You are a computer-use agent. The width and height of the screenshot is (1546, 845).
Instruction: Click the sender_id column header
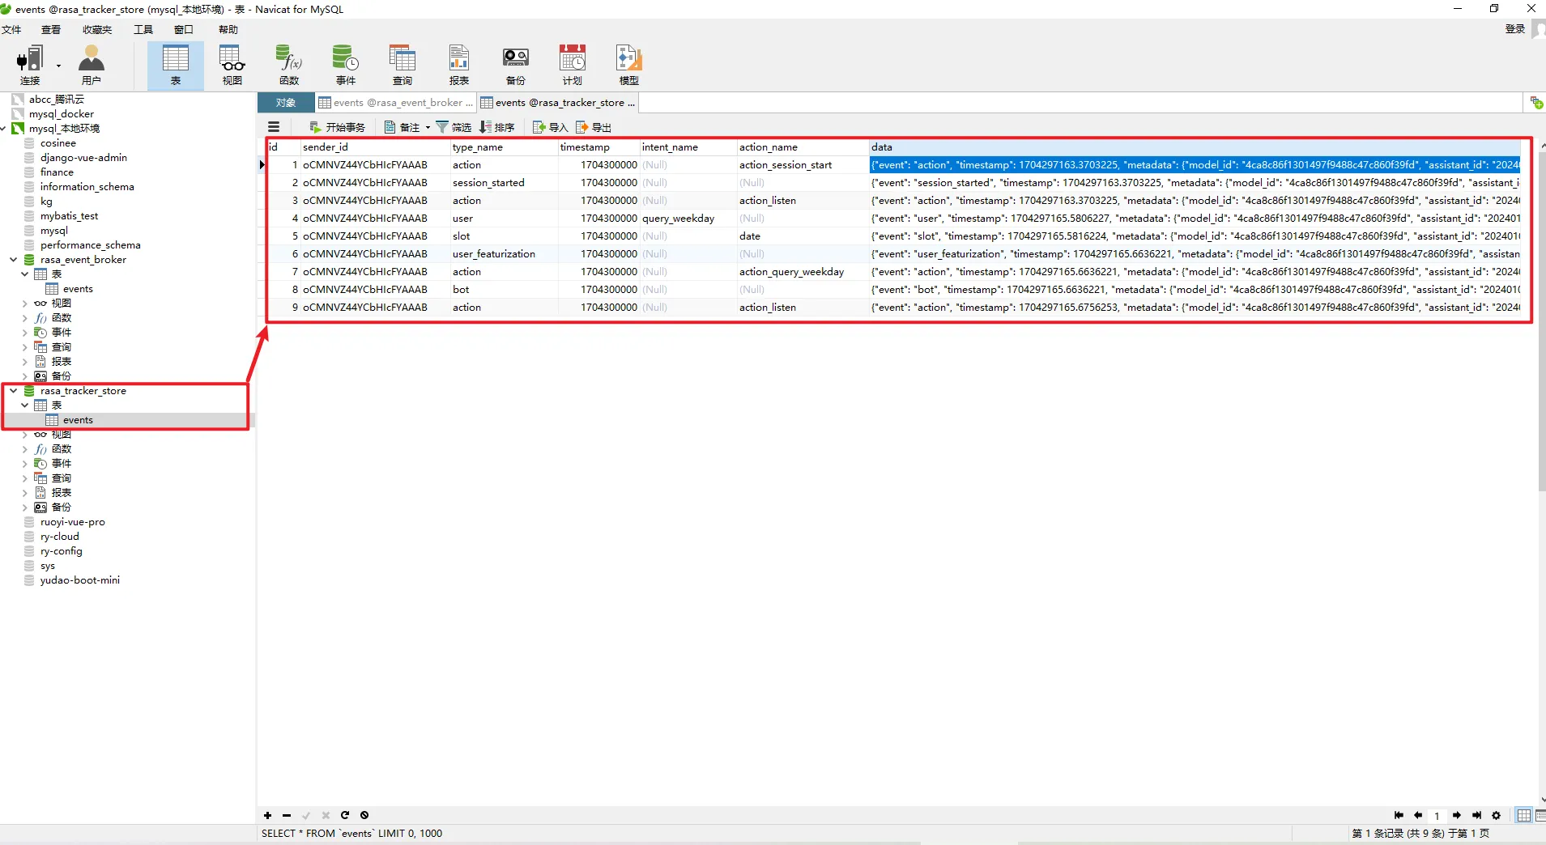pyautogui.click(x=375, y=147)
